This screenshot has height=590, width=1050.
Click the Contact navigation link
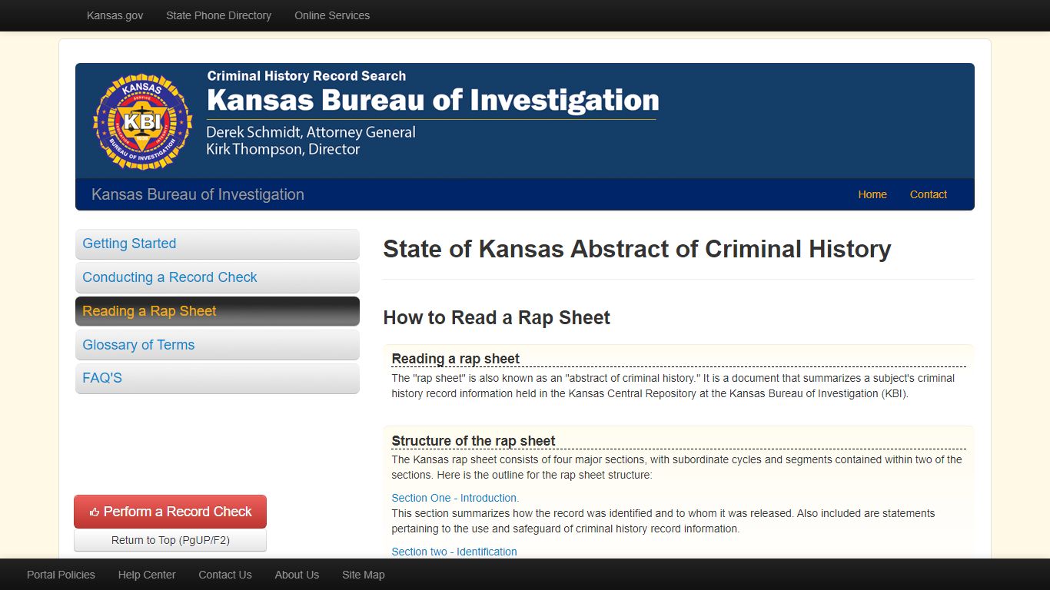coord(929,194)
